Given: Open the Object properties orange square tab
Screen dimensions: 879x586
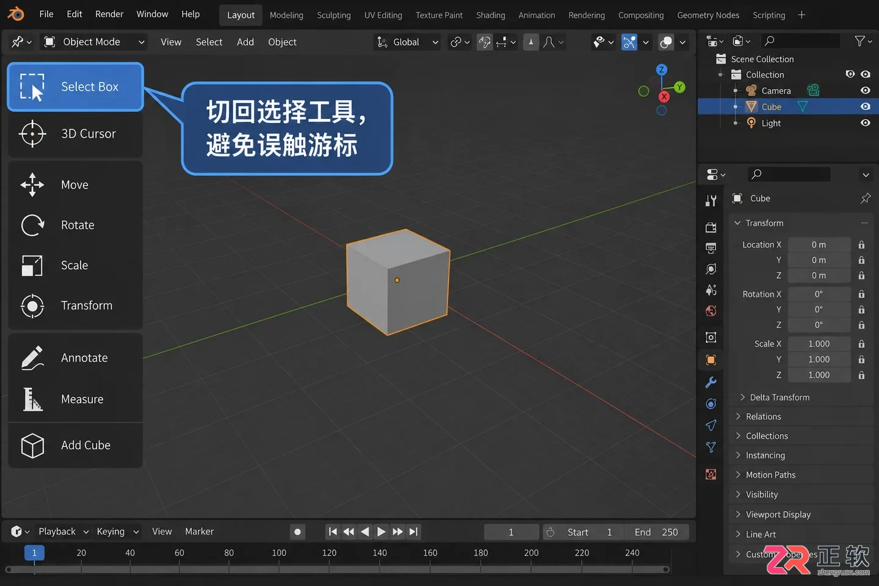Looking at the screenshot, I should (x=711, y=360).
